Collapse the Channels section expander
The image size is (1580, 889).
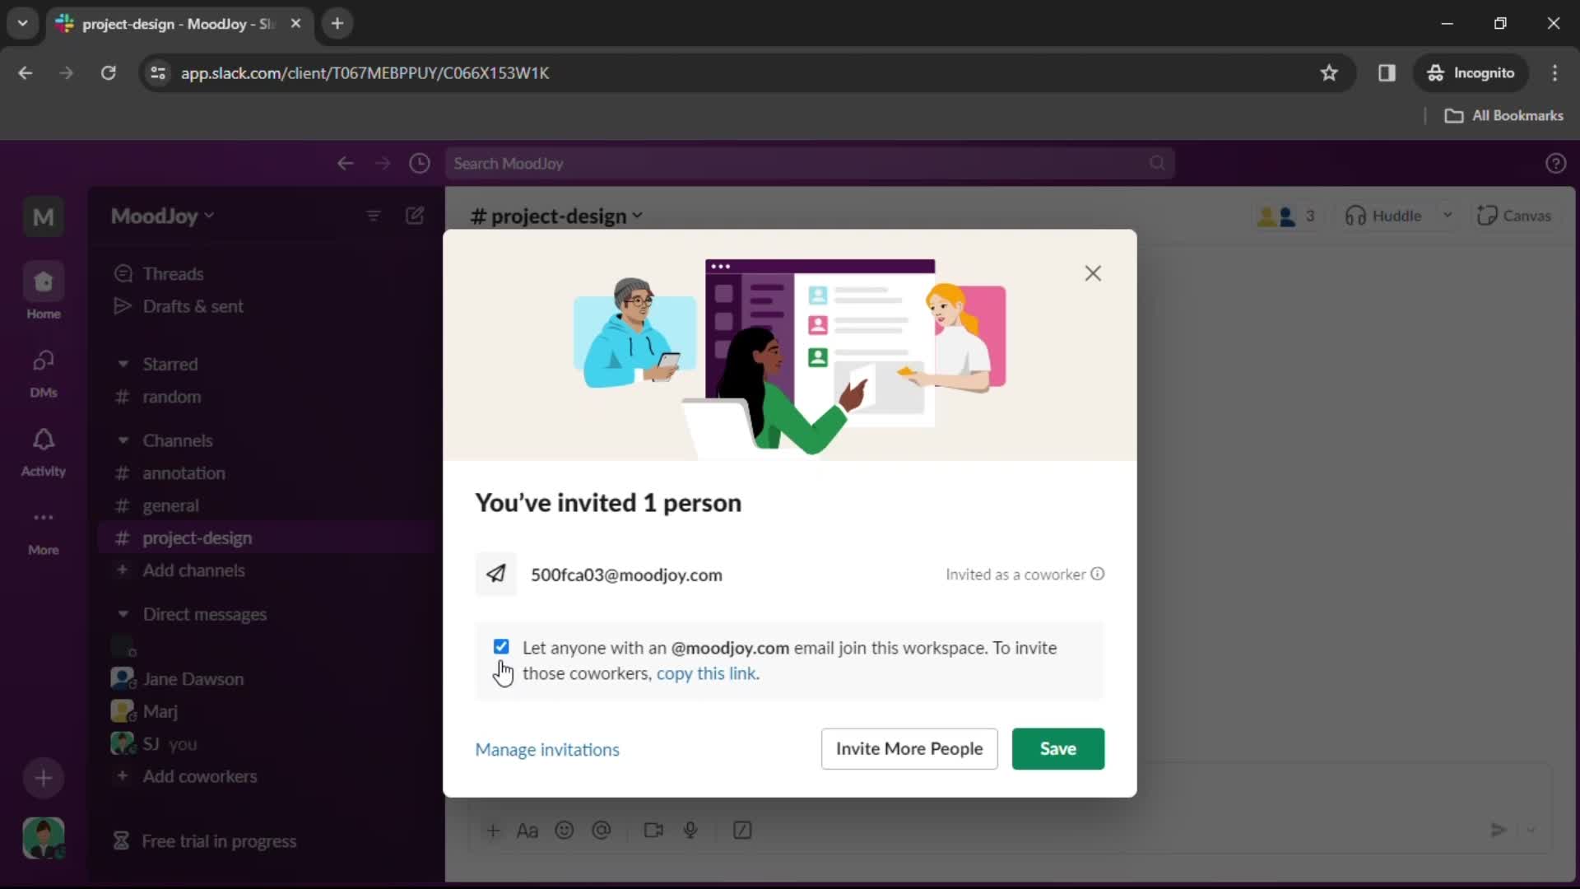click(x=122, y=440)
